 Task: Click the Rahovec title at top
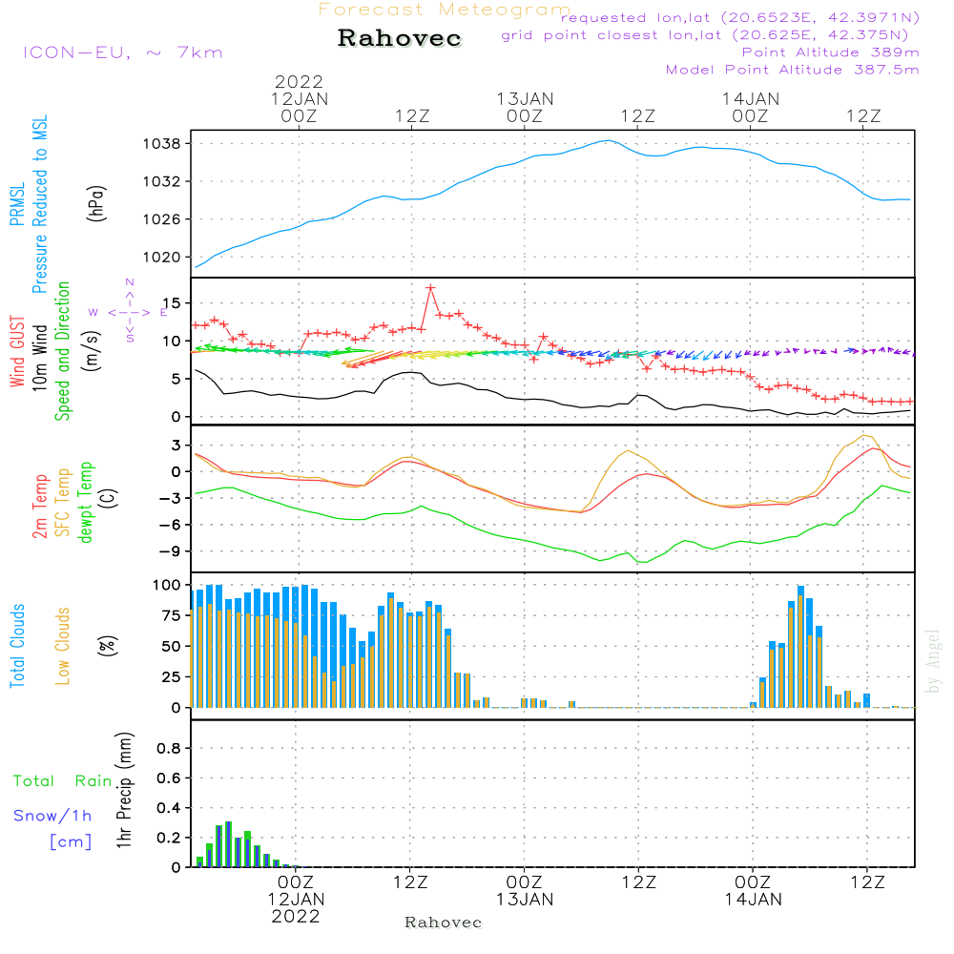(x=400, y=38)
